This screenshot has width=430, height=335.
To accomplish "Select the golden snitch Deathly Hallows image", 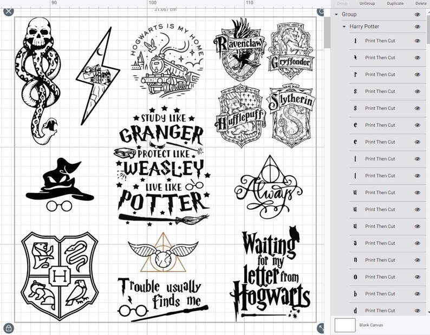I will [163, 253].
